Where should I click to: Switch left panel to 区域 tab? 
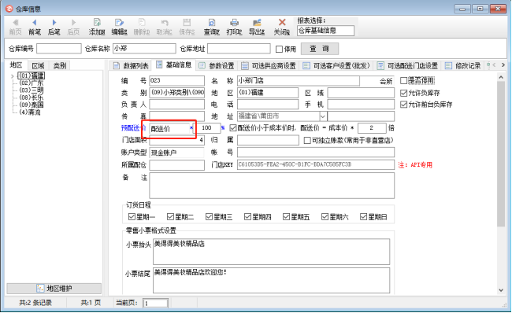(38, 66)
